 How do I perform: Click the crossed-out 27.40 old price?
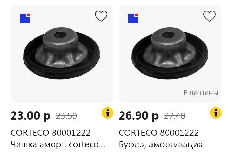[175, 116]
